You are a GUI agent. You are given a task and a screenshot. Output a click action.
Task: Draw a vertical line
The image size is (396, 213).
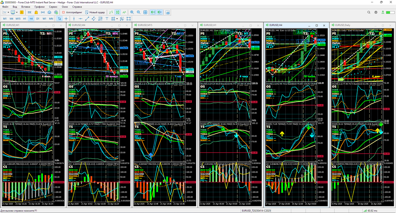(74, 19)
